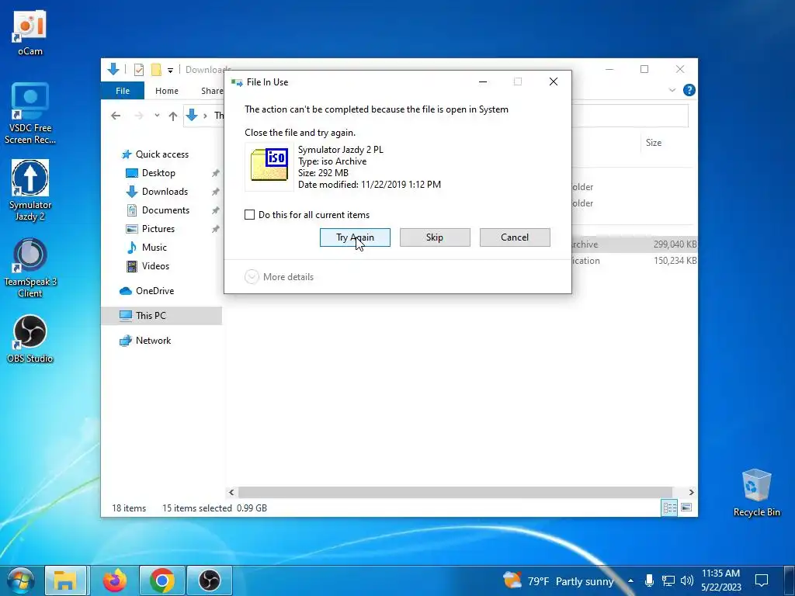Click the Explorer help question mark icon

pyautogui.click(x=689, y=90)
